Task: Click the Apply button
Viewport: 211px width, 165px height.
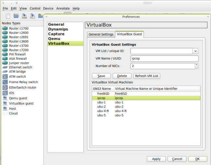Action: click(156, 159)
